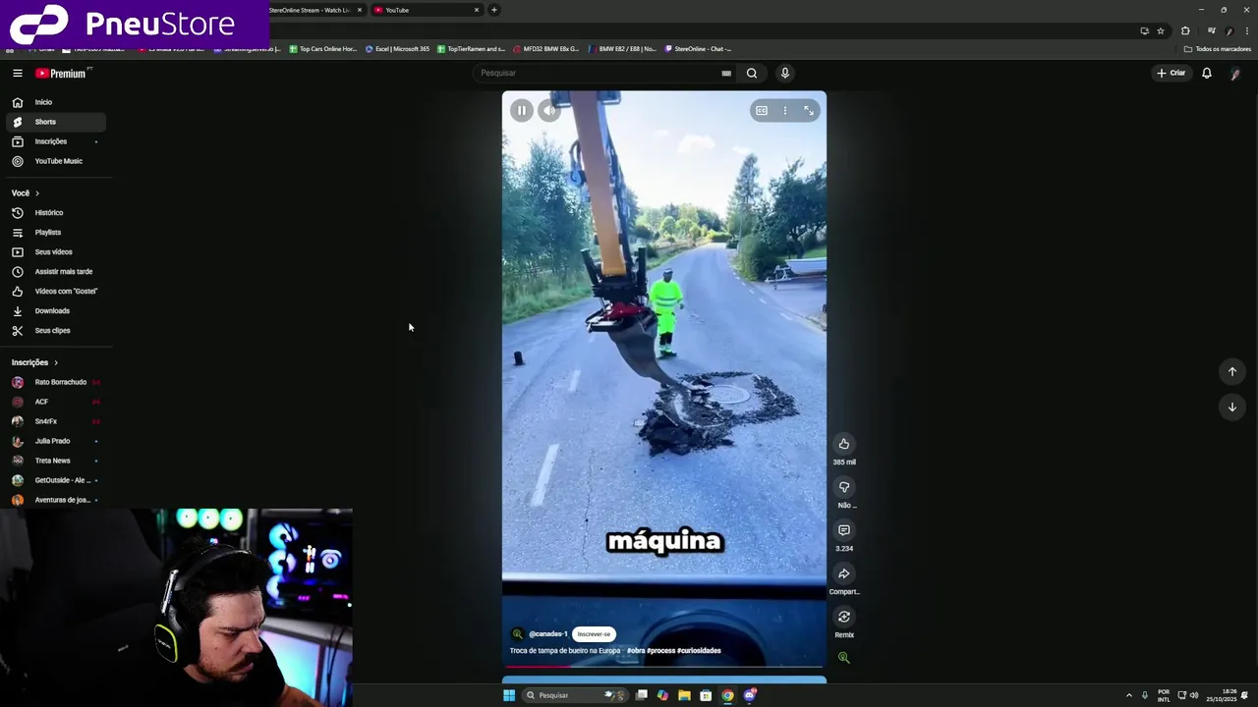Go to previous Short arrow
This screenshot has height=707, width=1258.
click(x=1232, y=371)
